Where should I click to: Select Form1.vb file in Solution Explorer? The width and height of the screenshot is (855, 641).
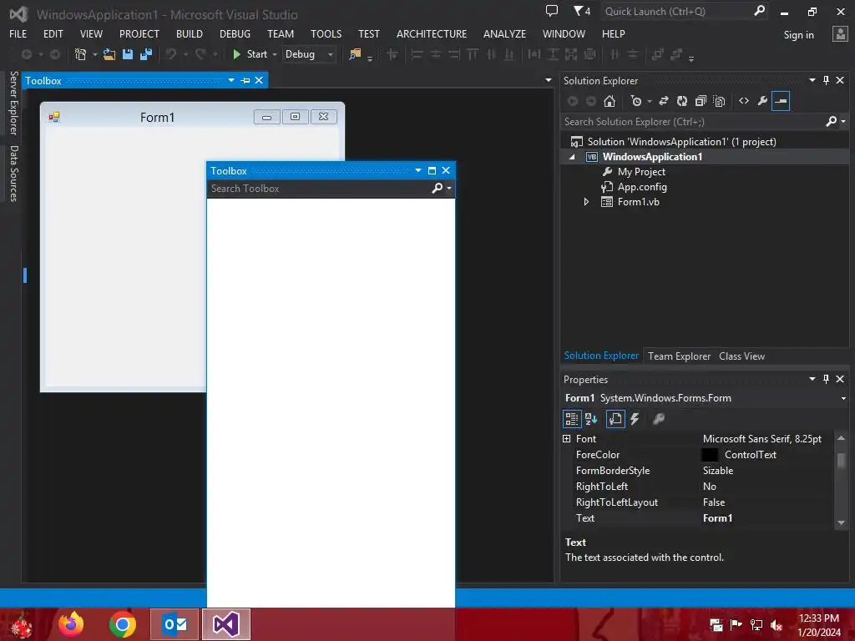[638, 202]
